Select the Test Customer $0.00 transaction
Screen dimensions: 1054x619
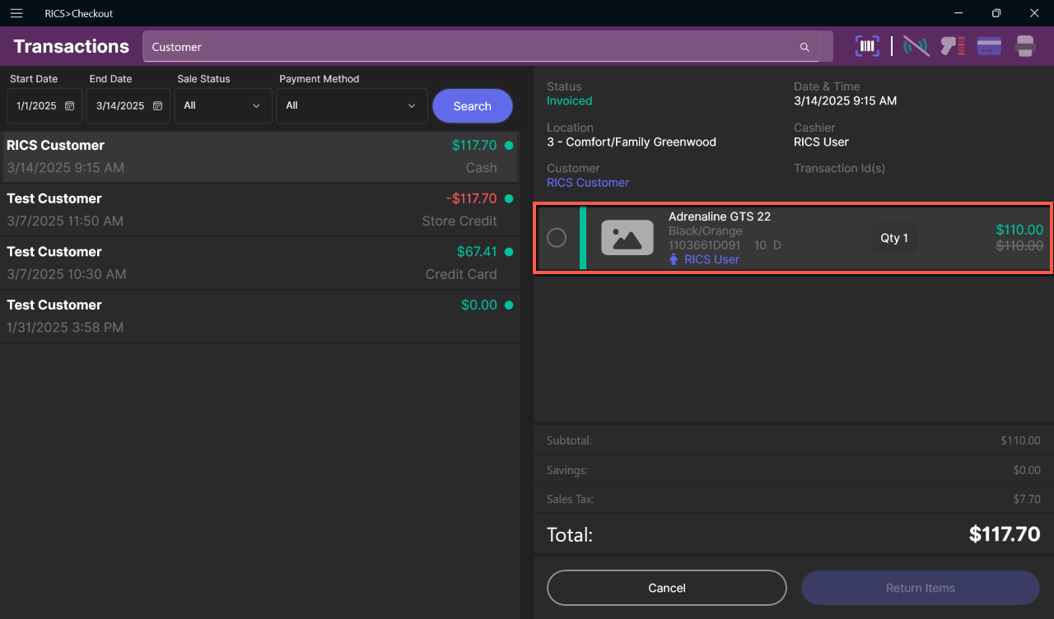pyautogui.click(x=260, y=316)
